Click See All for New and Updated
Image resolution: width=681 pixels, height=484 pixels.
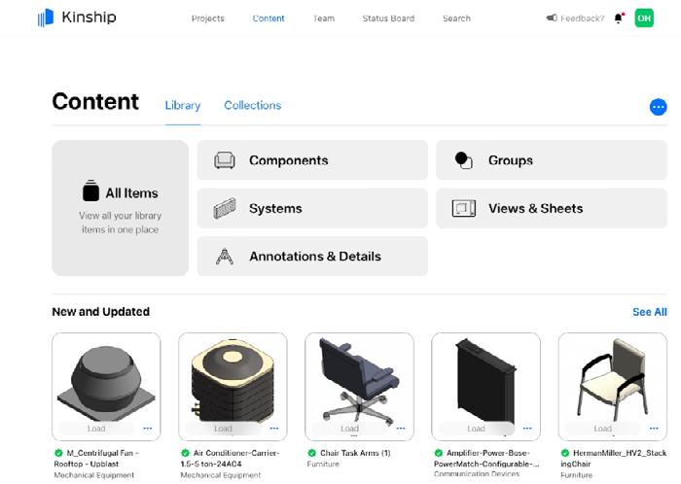[x=650, y=312]
